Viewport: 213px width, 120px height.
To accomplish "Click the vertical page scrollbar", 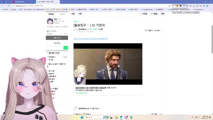I will point(212,39).
